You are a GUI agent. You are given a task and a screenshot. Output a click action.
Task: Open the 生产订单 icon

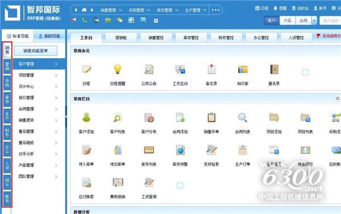click(x=243, y=150)
